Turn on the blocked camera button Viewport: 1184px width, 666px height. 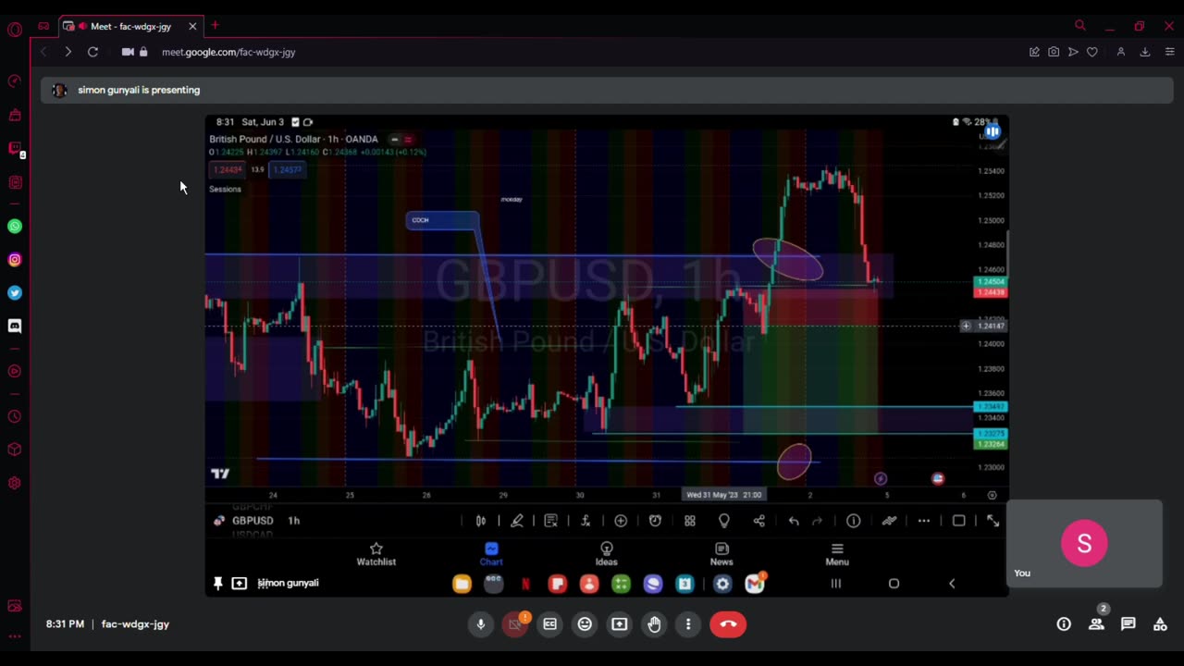[515, 624]
